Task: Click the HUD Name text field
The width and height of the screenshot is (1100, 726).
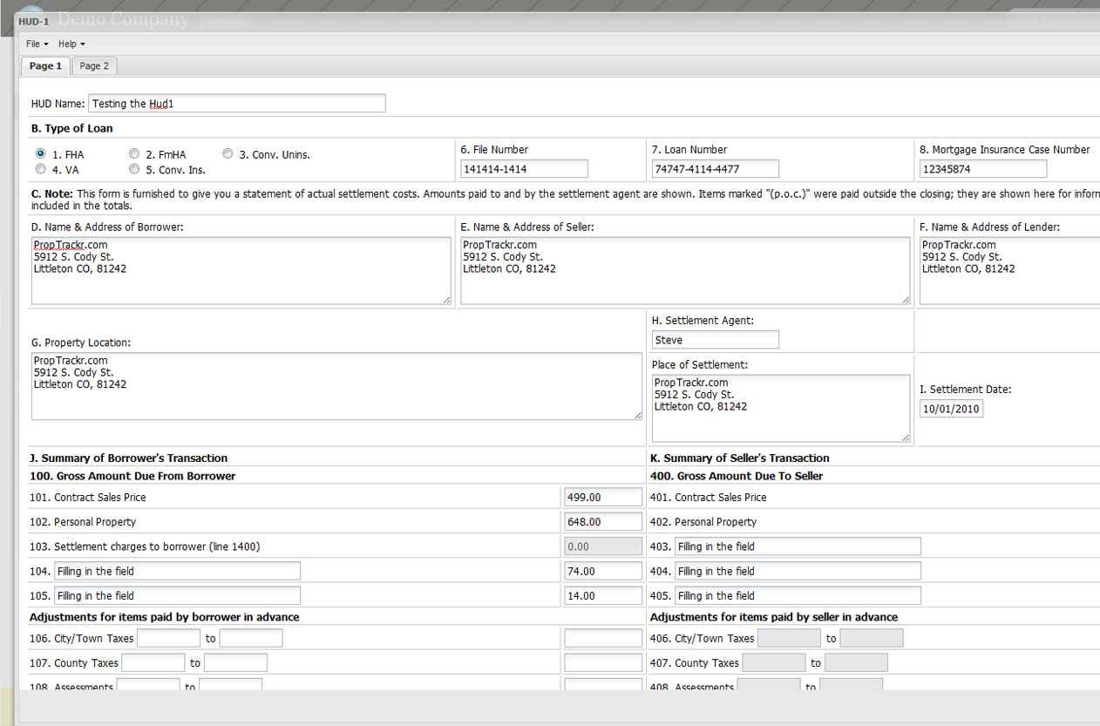Action: pyautogui.click(x=236, y=104)
